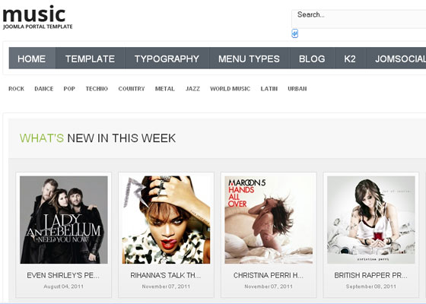Select the JAZZ genre link
Viewport: 426px width, 304px height.
point(192,89)
